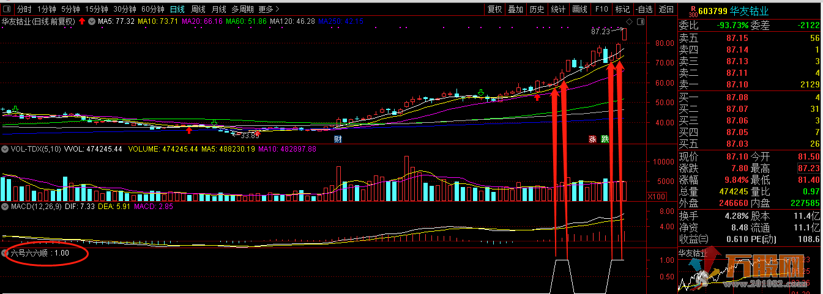Click the 卖五 ask row price 87.15

(737, 38)
